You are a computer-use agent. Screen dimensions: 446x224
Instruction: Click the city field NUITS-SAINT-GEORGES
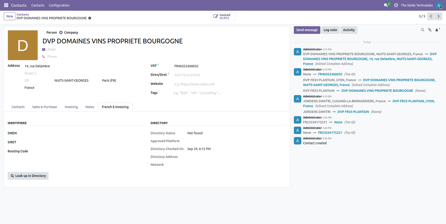[77, 80]
